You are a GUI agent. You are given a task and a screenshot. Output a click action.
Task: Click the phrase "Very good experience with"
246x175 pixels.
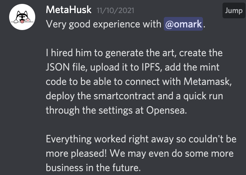(x=103, y=24)
